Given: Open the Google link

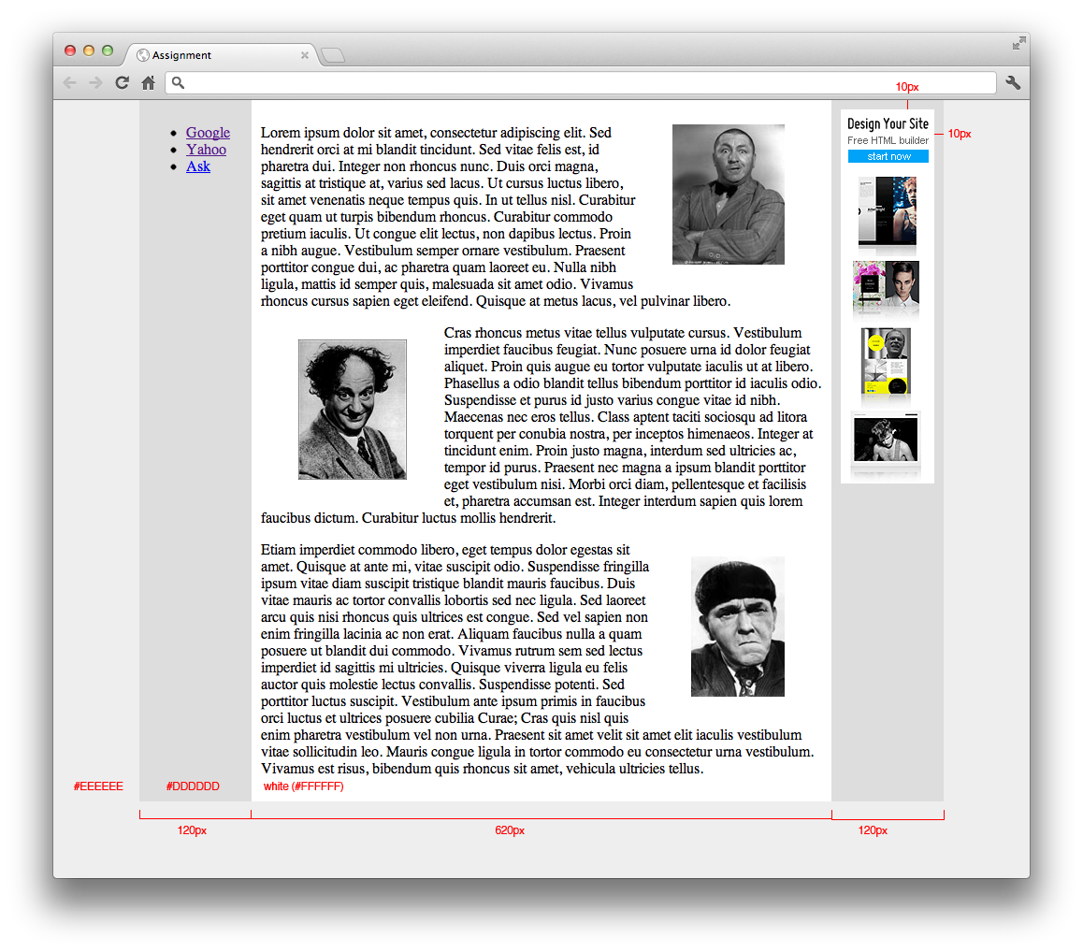Looking at the screenshot, I should click(x=208, y=133).
